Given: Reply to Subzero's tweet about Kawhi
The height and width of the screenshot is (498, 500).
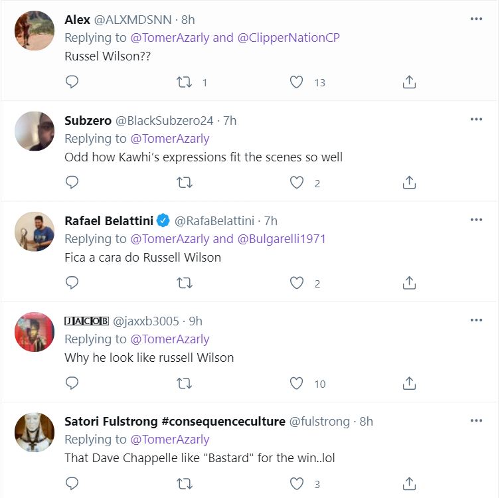Looking at the screenshot, I should tap(72, 183).
